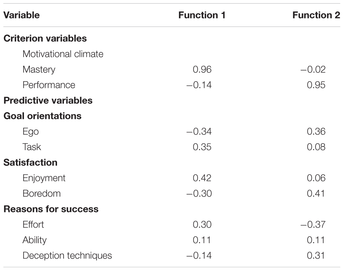
Task: Click the Ability row label
Action: [x=34, y=240]
